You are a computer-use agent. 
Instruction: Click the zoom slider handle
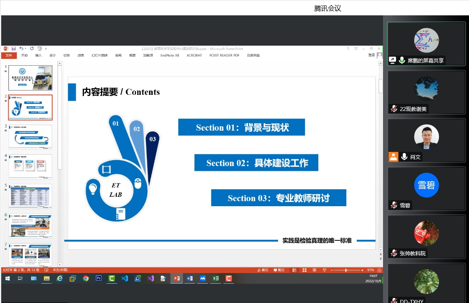pyautogui.click(x=346, y=270)
